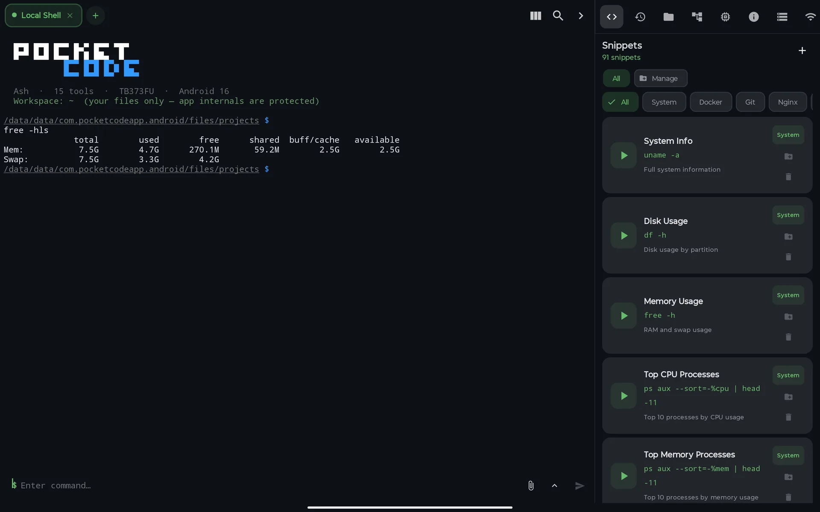
Task: Delete the Top CPU Processes snippet
Action: click(x=788, y=417)
